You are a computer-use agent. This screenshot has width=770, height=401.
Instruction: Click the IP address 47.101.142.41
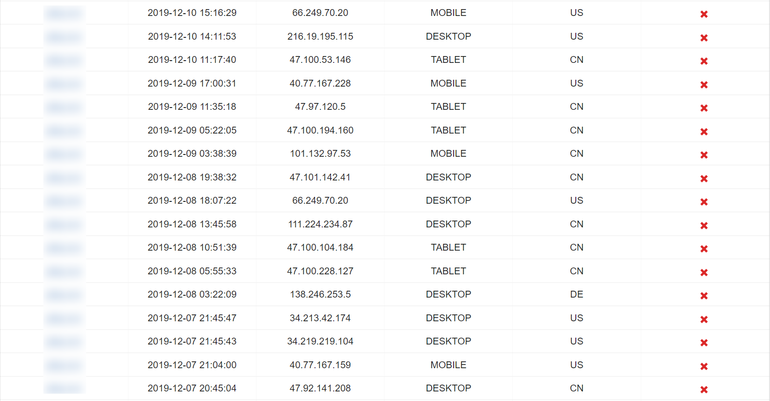[320, 177]
